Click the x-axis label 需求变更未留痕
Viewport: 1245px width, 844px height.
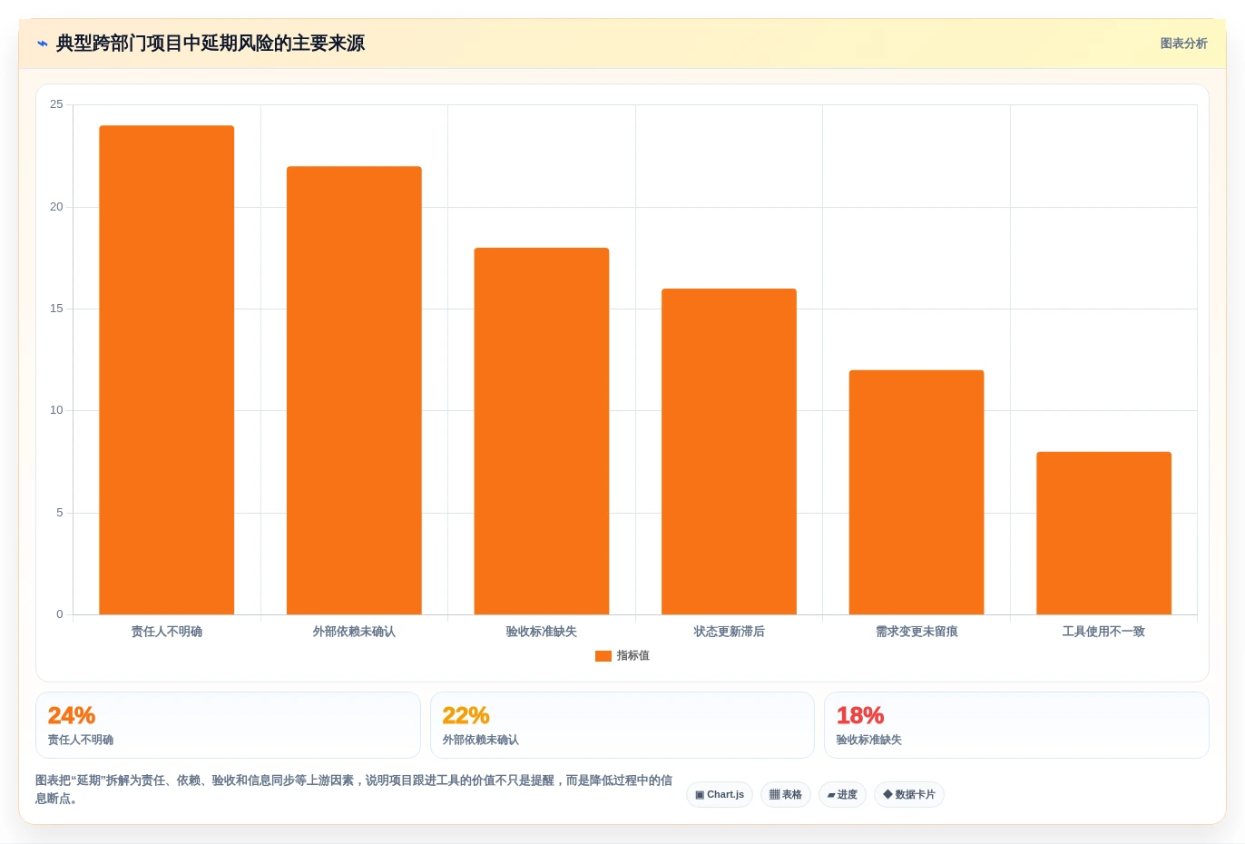tap(917, 632)
